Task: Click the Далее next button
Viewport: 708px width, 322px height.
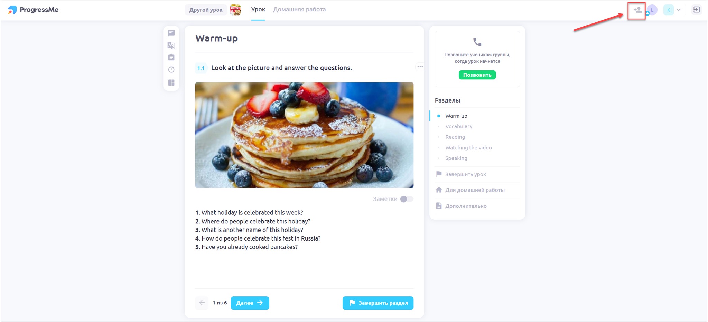Action: tap(250, 303)
